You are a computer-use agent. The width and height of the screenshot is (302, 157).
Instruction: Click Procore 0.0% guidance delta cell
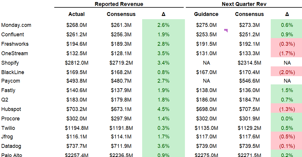pos(286,118)
